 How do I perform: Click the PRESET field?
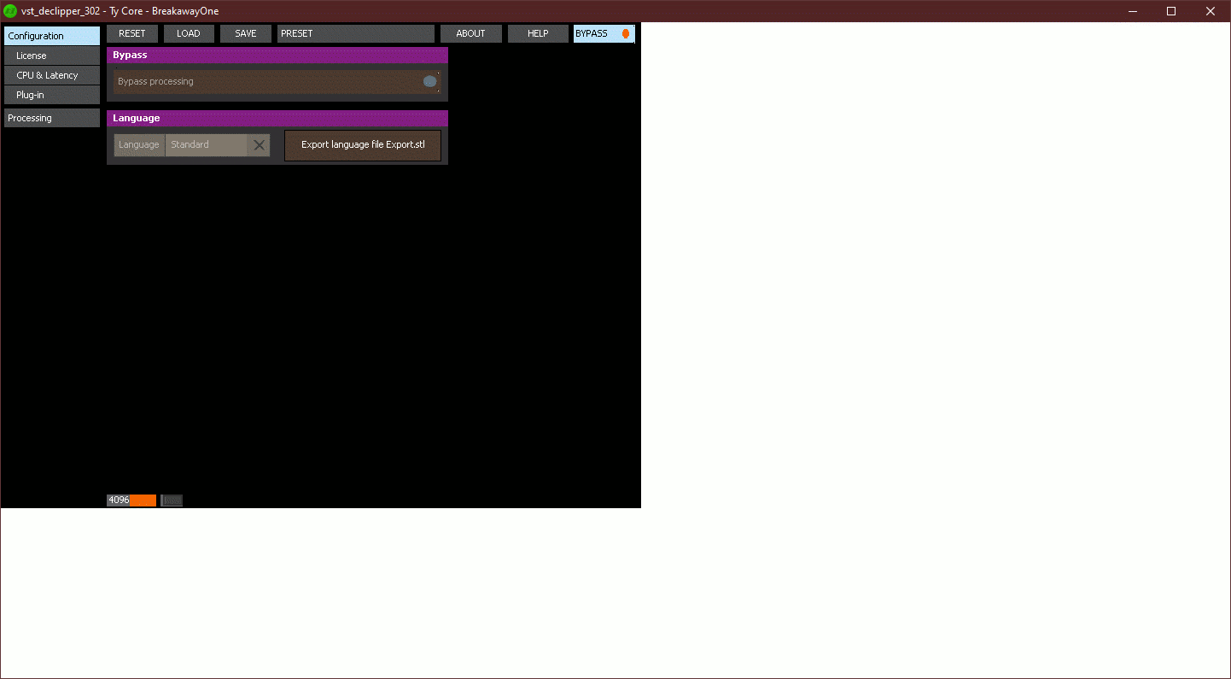[x=356, y=33]
